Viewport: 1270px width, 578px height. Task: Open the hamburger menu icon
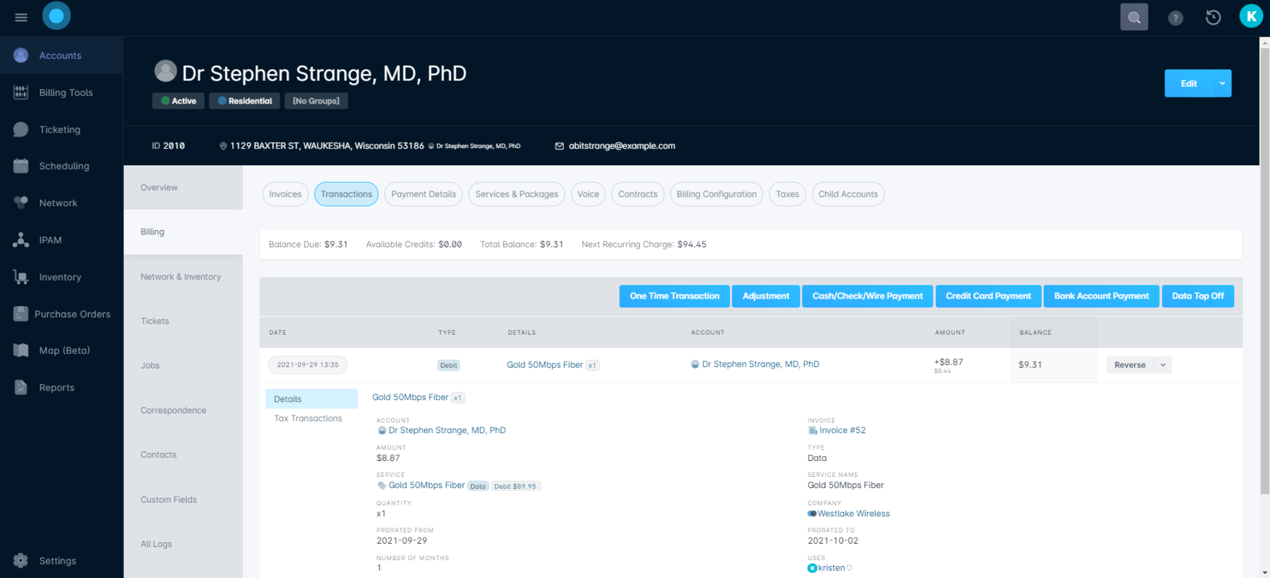pos(21,17)
